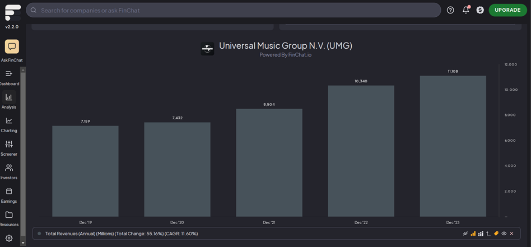Open the AskFinChat chat icon
This screenshot has height=247, width=531.
12,46
